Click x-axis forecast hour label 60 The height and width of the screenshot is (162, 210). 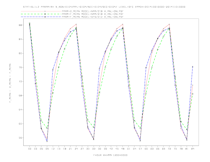click(146, 149)
